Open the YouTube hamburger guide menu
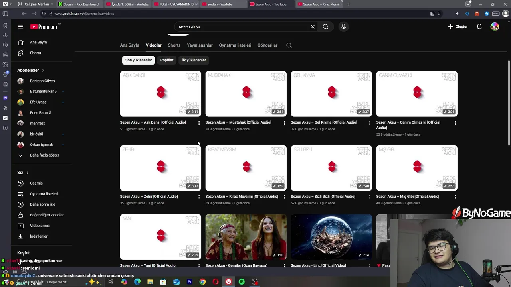The image size is (511, 287). click(x=20, y=27)
